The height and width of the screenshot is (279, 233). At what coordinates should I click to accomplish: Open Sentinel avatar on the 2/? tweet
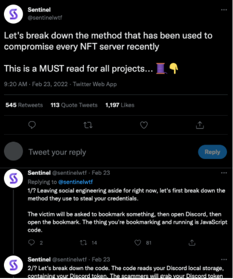pos(13,265)
